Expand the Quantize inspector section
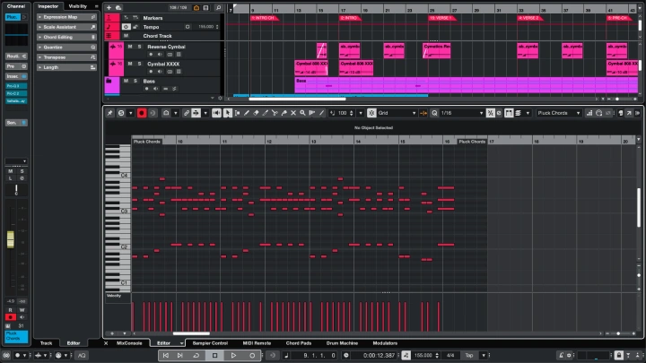Image resolution: width=646 pixels, height=363 pixels. coord(66,48)
